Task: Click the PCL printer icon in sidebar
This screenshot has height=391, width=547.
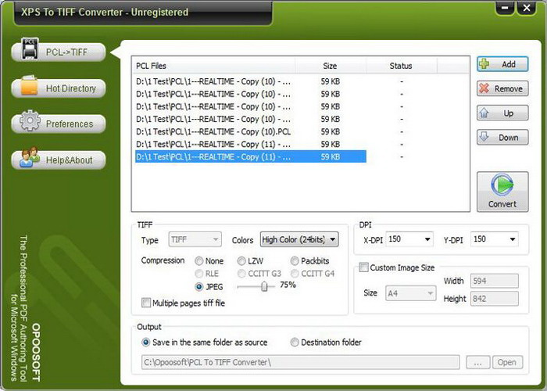Action: (30, 48)
